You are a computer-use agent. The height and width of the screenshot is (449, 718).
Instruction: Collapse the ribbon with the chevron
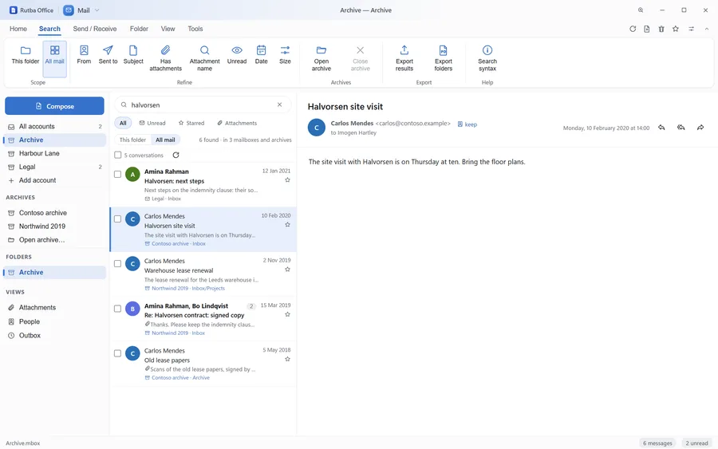pos(707,29)
